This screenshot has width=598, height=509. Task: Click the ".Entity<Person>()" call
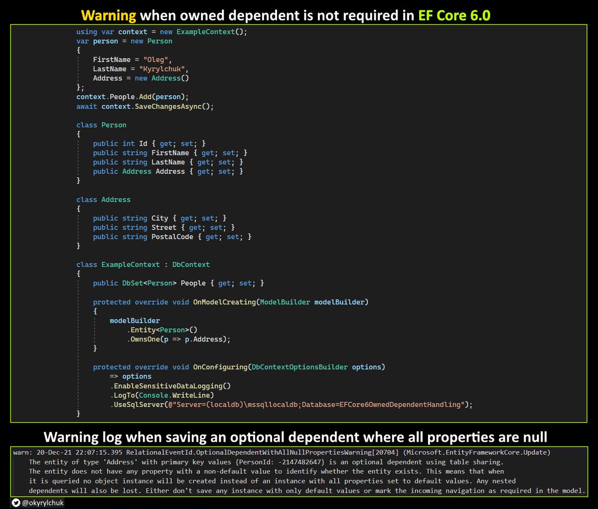pyautogui.click(x=162, y=330)
